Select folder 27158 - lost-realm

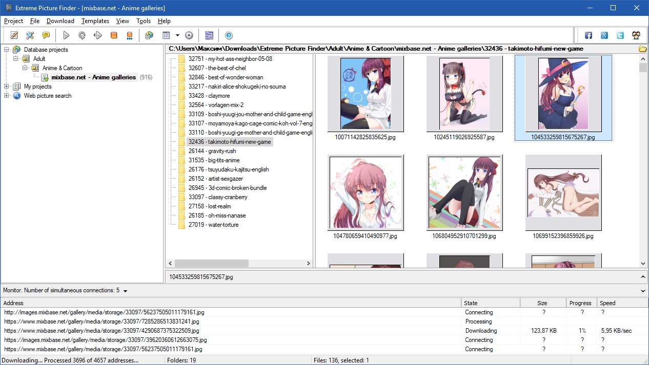click(x=210, y=206)
